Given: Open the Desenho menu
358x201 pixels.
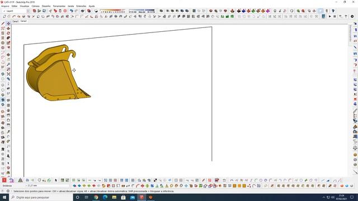Looking at the screenshot, I should tap(46, 6).
